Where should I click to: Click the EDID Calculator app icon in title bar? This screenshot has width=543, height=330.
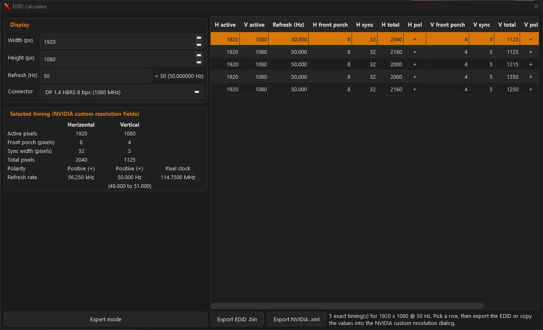pos(7,6)
